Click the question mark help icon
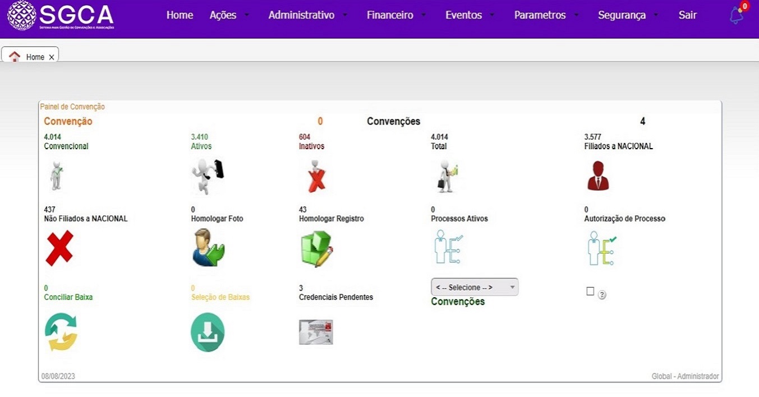This screenshot has width=759, height=397. pyautogui.click(x=602, y=295)
